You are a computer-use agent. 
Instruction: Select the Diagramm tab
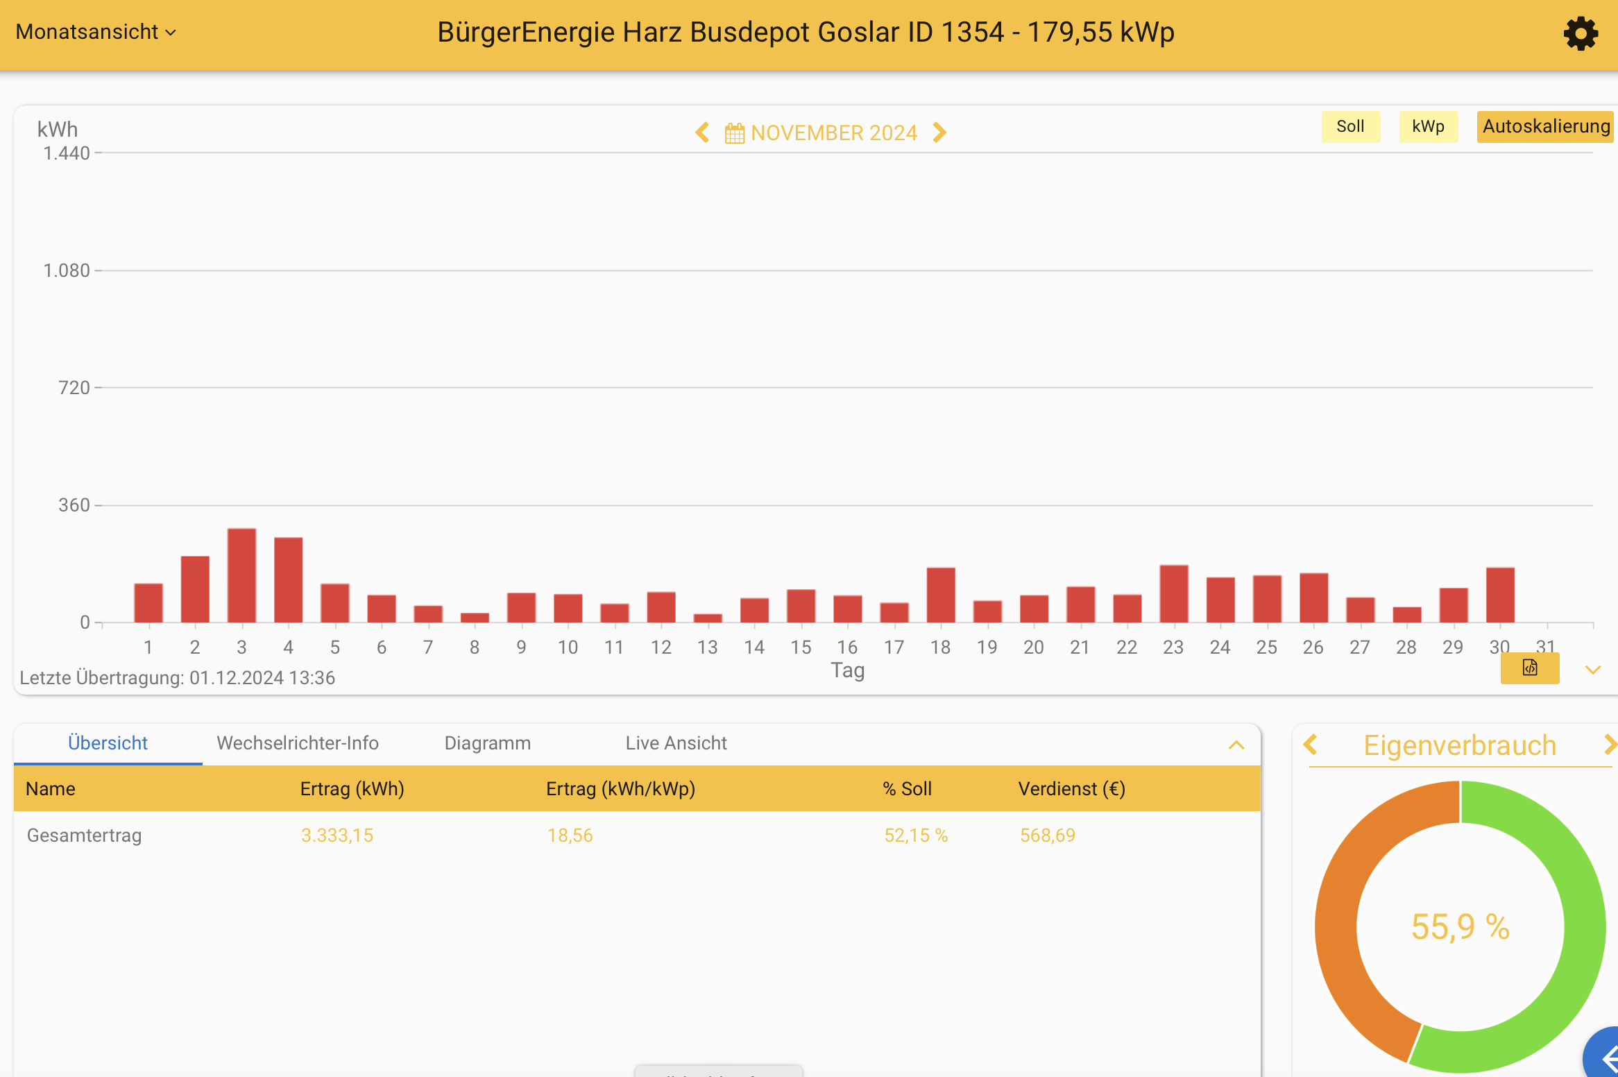coord(487,743)
